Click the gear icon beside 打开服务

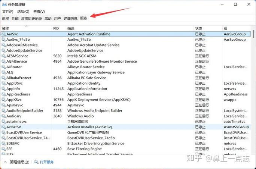[36, 162]
